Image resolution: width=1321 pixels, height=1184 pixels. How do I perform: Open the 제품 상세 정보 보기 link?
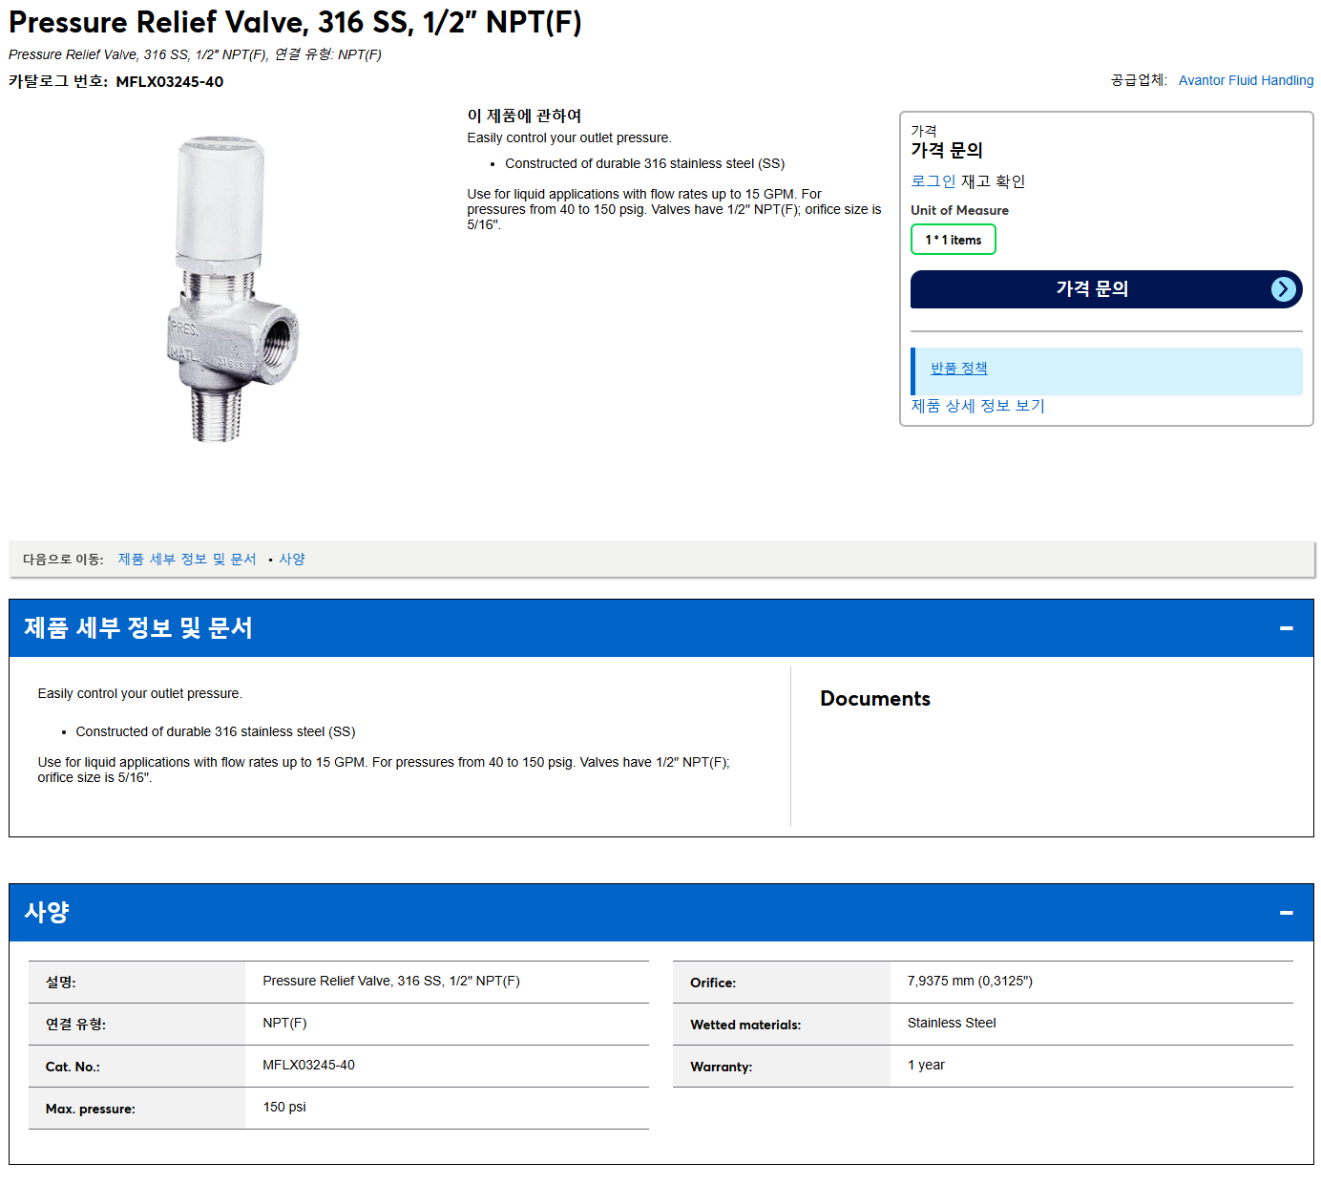pyautogui.click(x=977, y=406)
